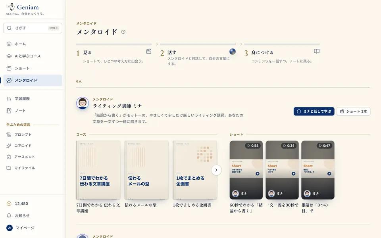Image resolution: width=381 pixels, height=238 pixels.
Task: Click the title 60秒でわかる「結論から書く」
Action: tap(246, 208)
